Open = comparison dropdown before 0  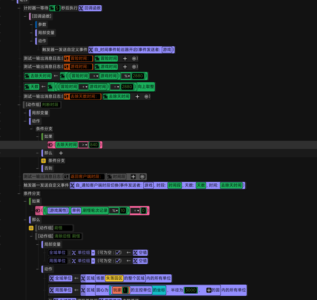click(x=136, y=211)
